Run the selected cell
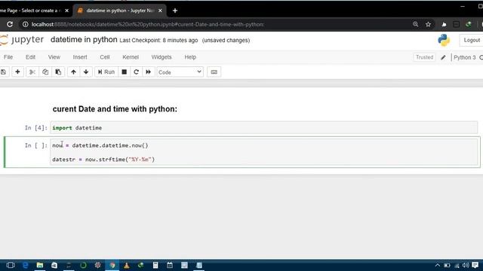This screenshot has width=483, height=271. pos(106,72)
